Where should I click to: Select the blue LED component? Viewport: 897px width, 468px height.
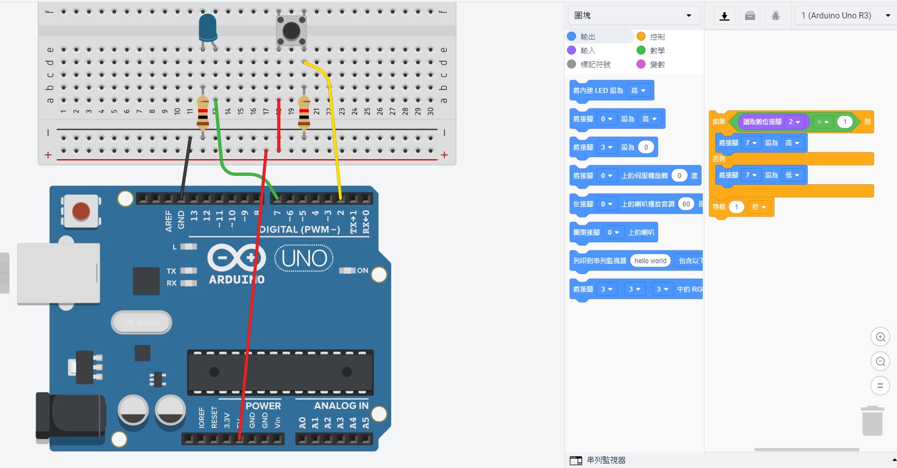coord(208,28)
